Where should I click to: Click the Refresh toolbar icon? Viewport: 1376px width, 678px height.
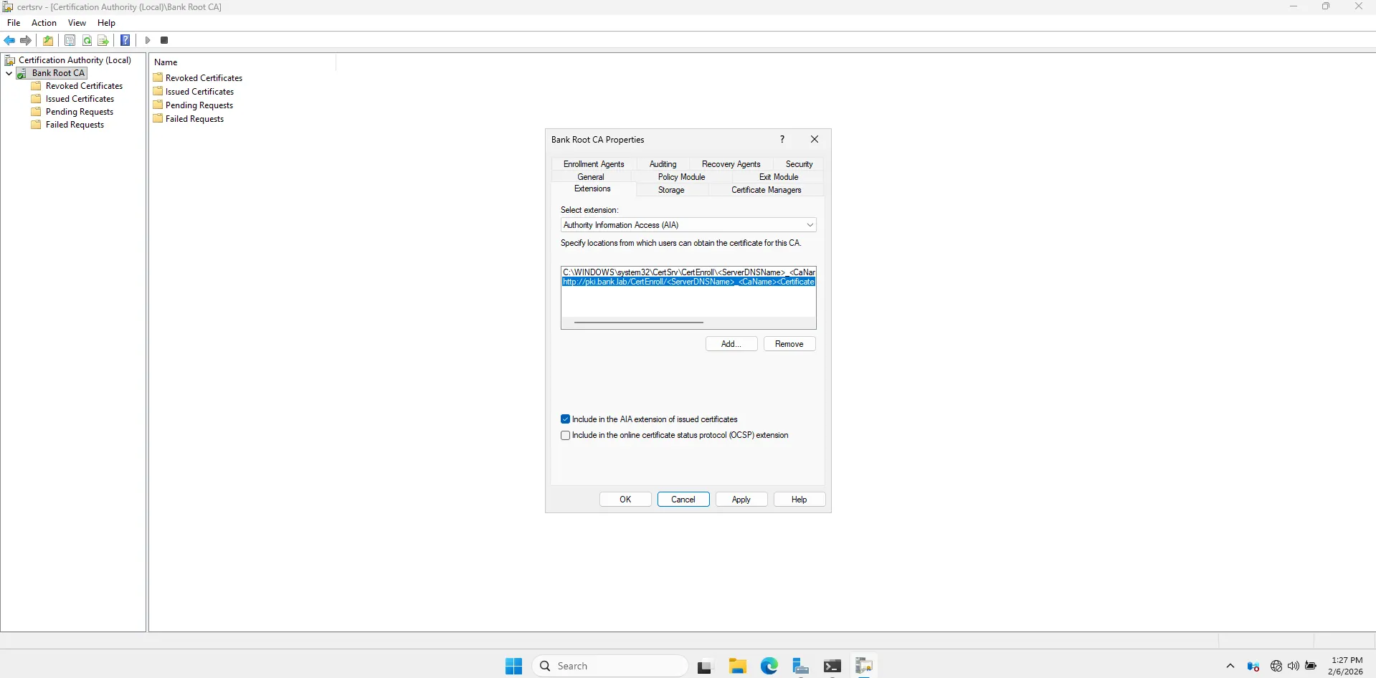click(87, 40)
